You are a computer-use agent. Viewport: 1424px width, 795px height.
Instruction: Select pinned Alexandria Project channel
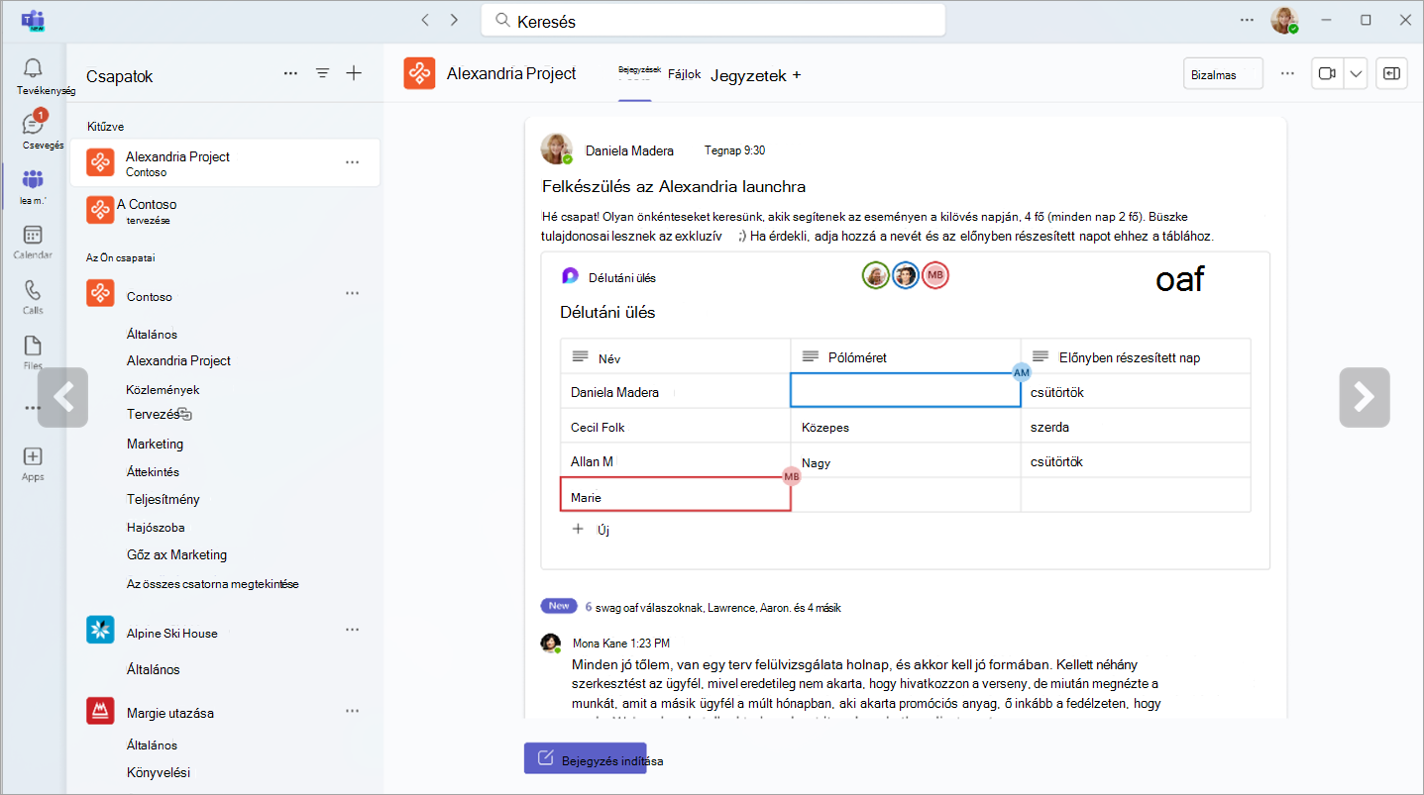click(225, 163)
